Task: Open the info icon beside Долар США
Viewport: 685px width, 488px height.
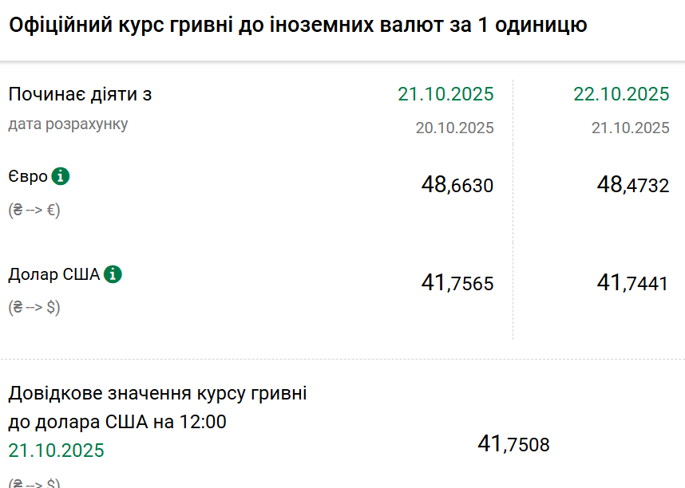Action: coord(113,274)
